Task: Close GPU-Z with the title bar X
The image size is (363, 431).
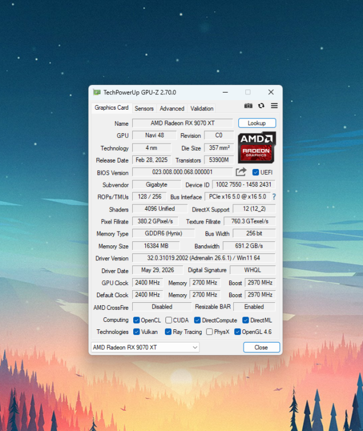Action: click(271, 93)
